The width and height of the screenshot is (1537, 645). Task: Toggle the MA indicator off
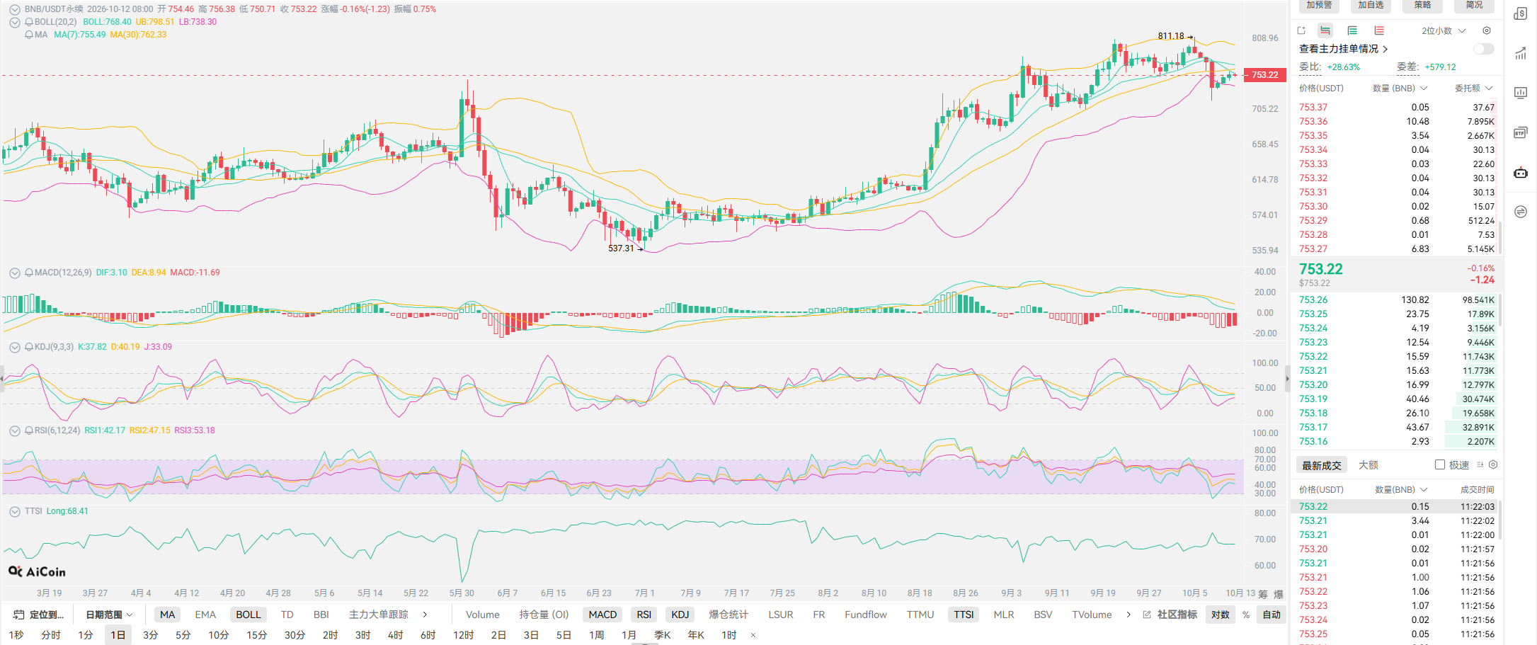coord(167,615)
